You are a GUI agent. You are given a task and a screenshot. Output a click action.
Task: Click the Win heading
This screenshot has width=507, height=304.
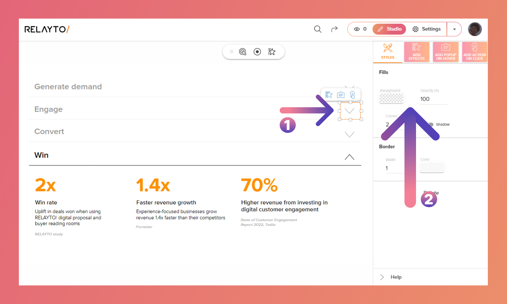click(x=41, y=155)
